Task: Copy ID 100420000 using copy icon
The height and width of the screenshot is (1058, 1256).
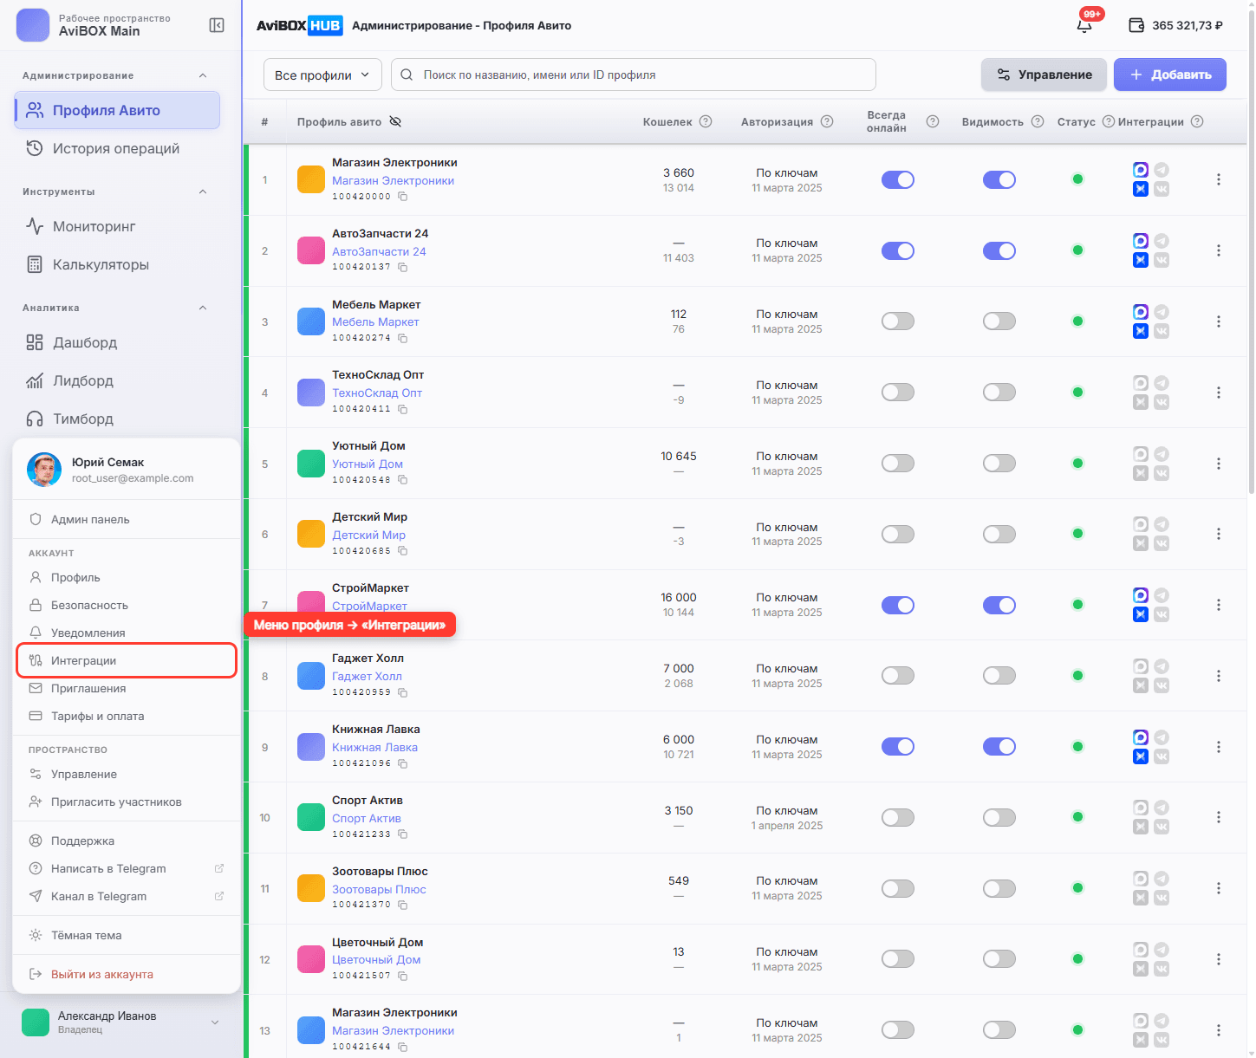Action: [x=403, y=197]
